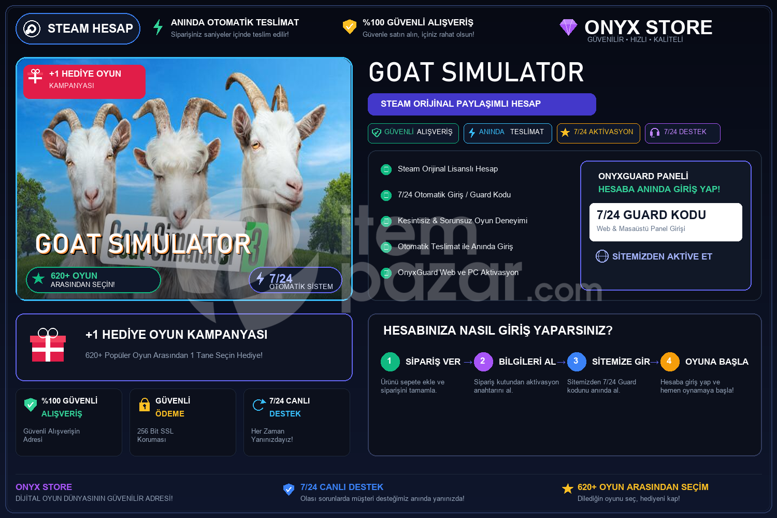Click green bullet beside 7/24 Otomatik Giriş / Guard Kodu
Image resolution: width=777 pixels, height=518 pixels.
[x=386, y=195]
